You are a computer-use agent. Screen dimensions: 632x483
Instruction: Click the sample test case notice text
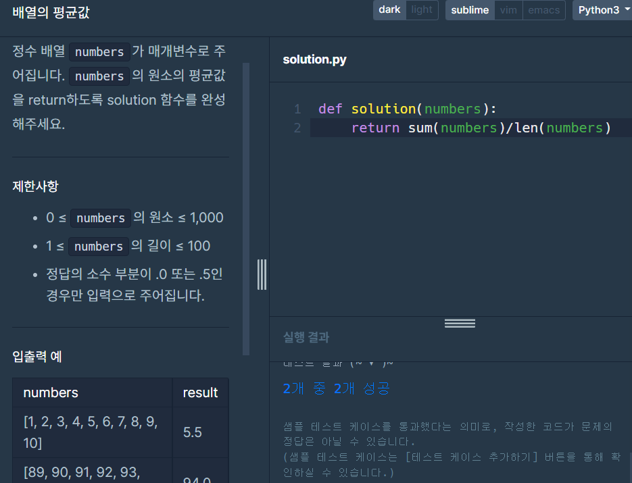point(452,449)
